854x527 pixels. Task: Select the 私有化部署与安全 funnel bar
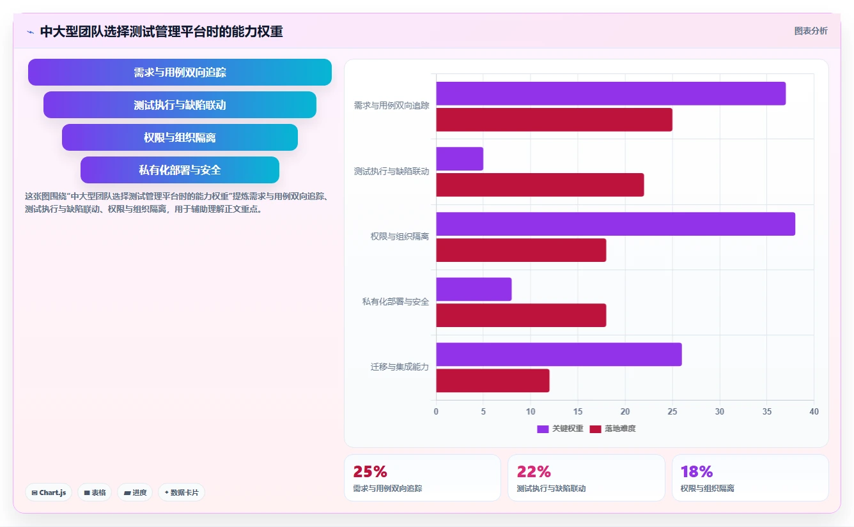click(180, 170)
